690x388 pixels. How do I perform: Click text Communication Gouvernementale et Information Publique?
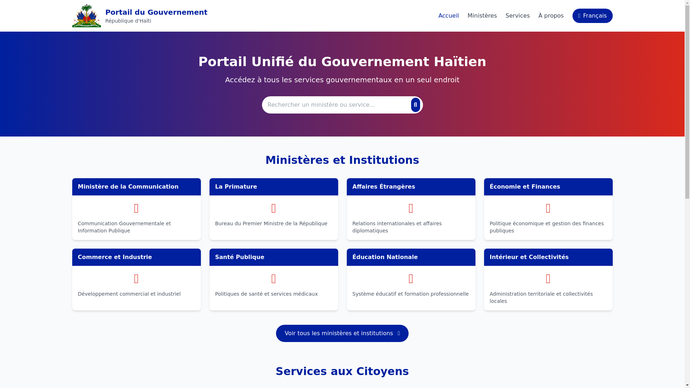pos(124,227)
